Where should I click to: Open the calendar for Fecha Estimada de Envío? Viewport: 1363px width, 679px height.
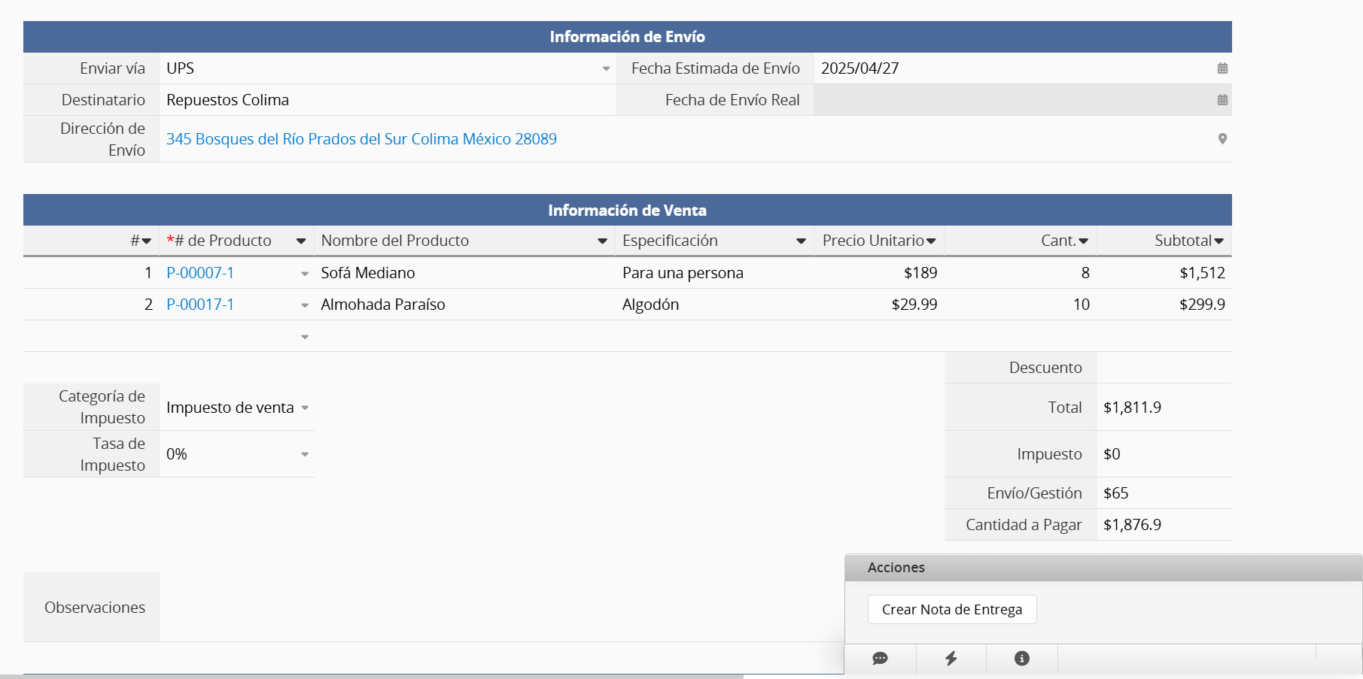point(1222,68)
